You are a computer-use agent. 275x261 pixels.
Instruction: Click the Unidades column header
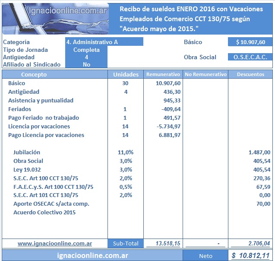126,74
